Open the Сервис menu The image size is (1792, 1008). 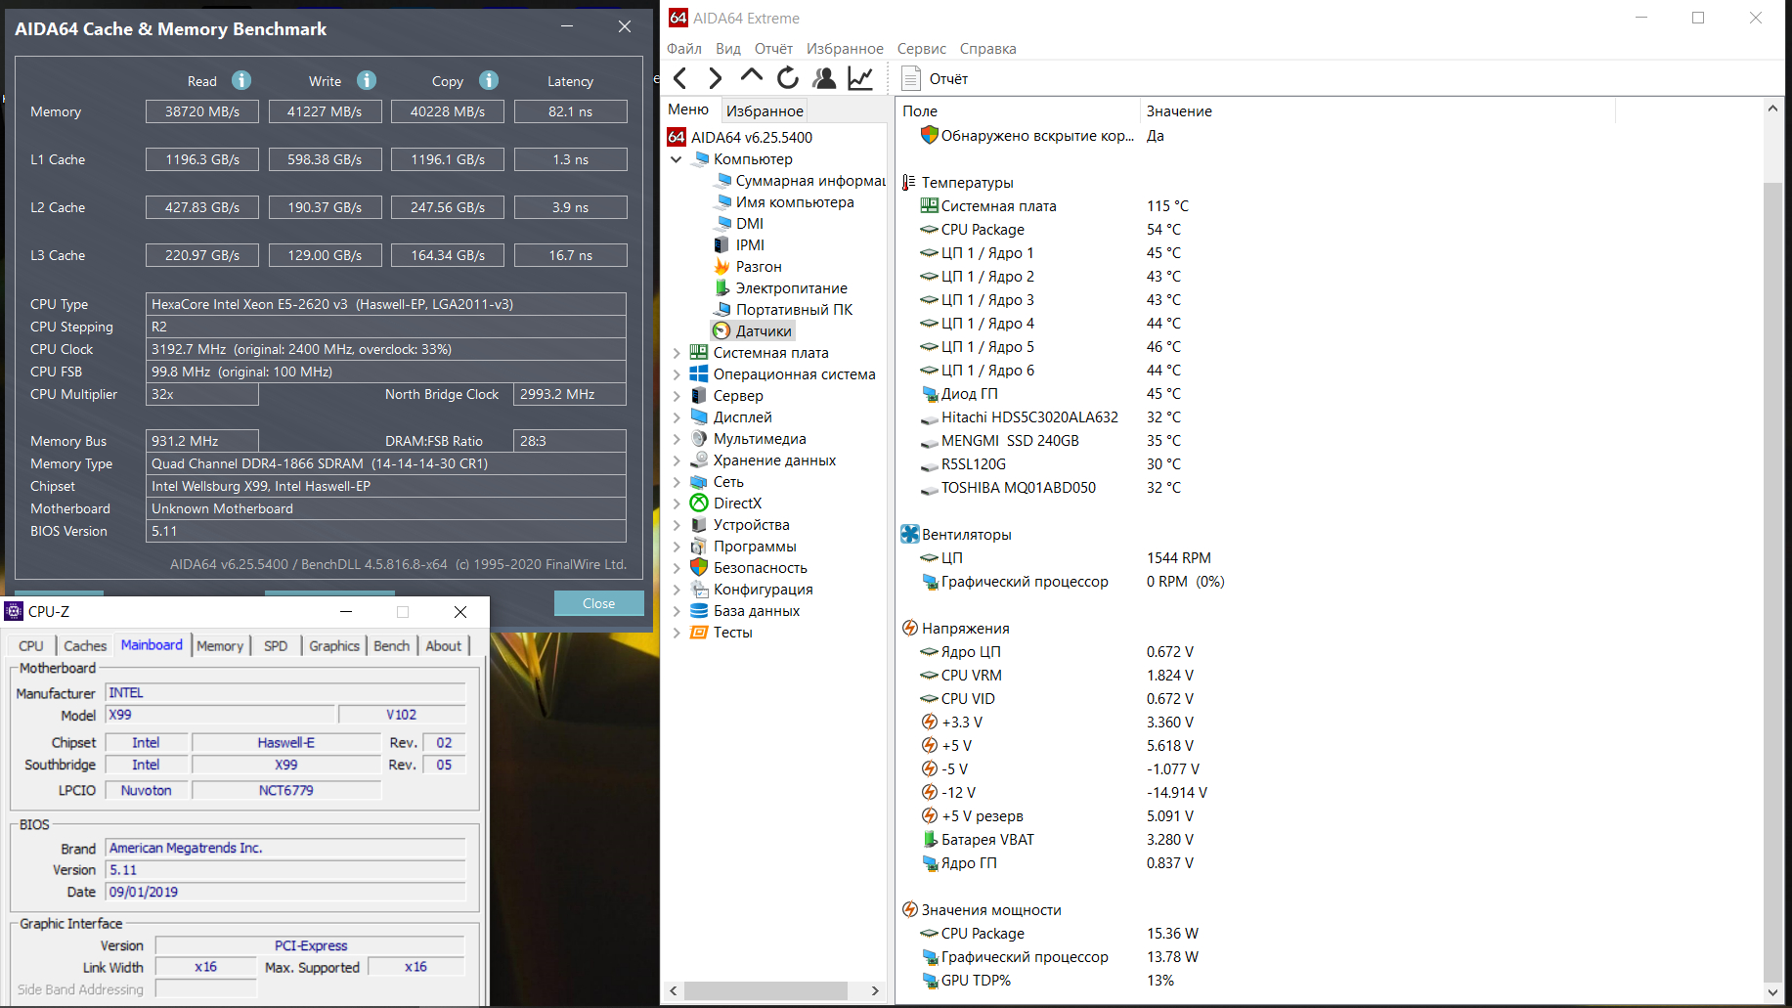pos(922,48)
